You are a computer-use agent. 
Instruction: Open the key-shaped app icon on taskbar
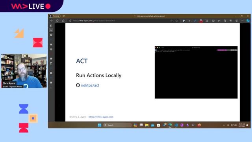pos(165,125)
